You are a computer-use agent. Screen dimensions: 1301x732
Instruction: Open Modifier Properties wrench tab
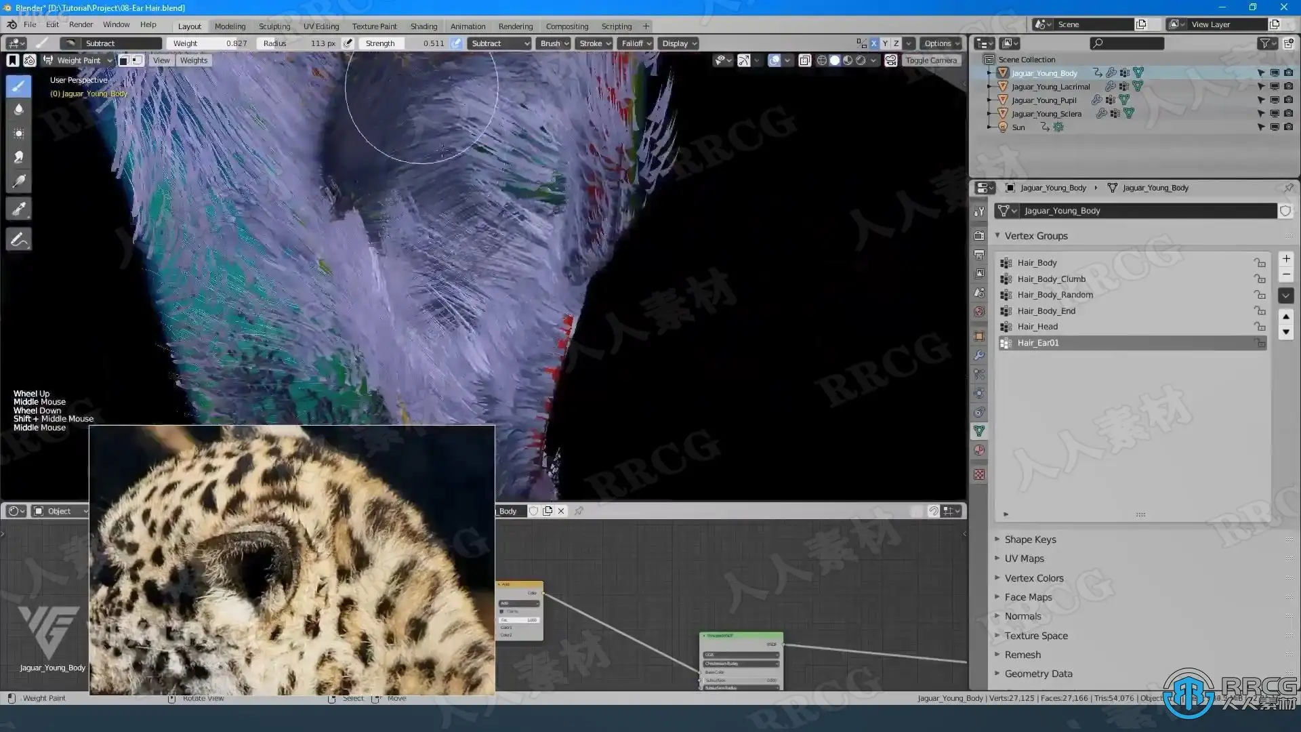979,355
